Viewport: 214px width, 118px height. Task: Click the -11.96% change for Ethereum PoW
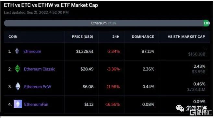[113, 87]
